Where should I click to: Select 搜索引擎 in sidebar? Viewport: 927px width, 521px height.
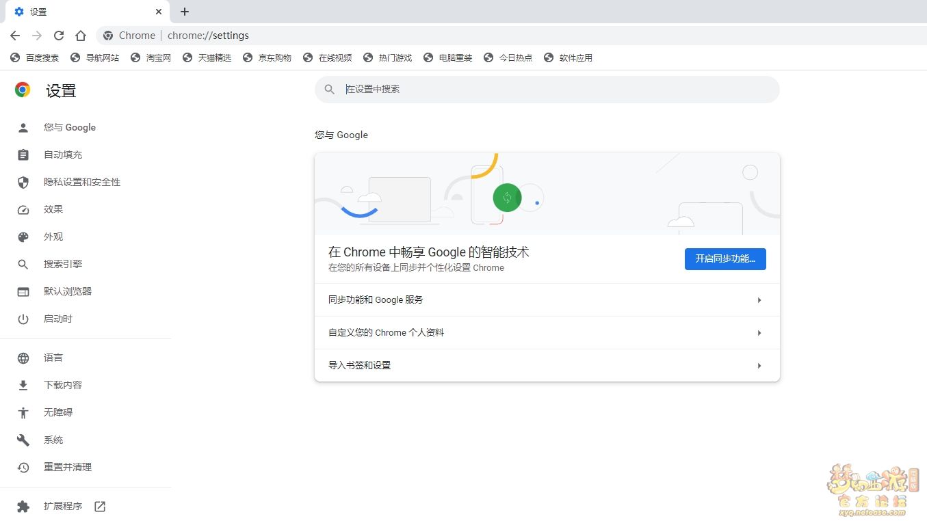[63, 264]
